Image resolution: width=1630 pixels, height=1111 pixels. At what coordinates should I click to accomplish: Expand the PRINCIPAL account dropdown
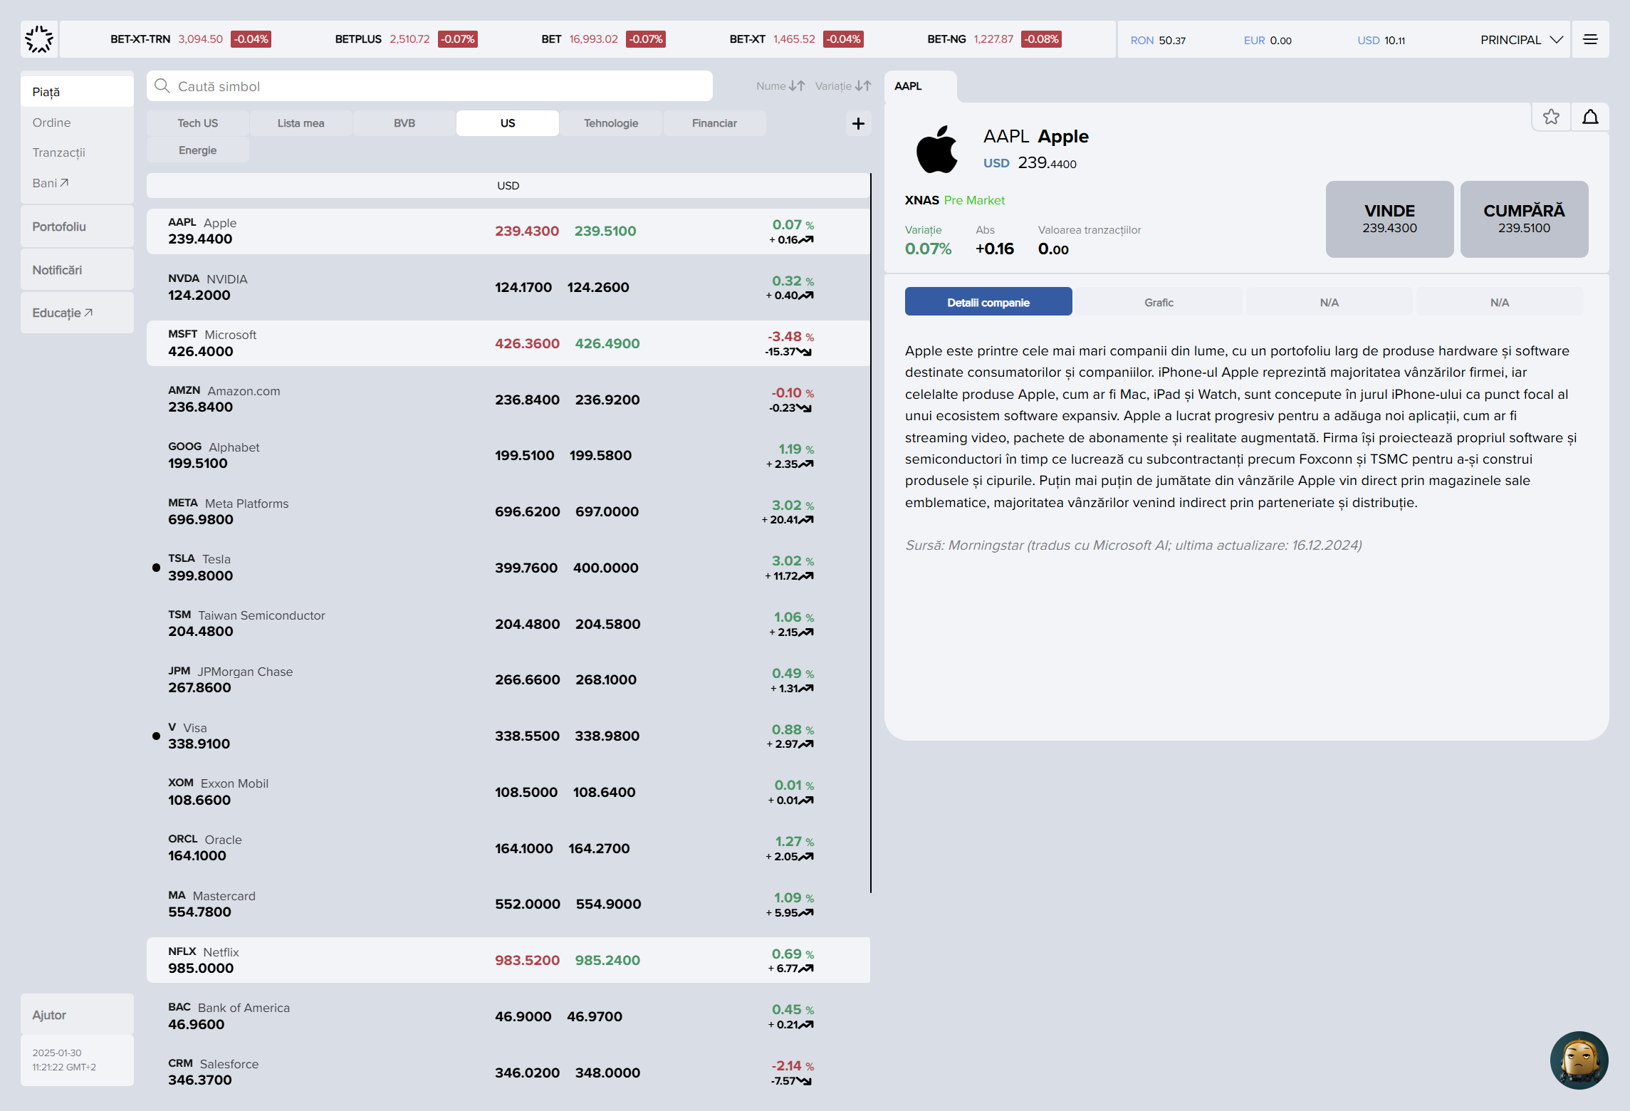point(1522,40)
